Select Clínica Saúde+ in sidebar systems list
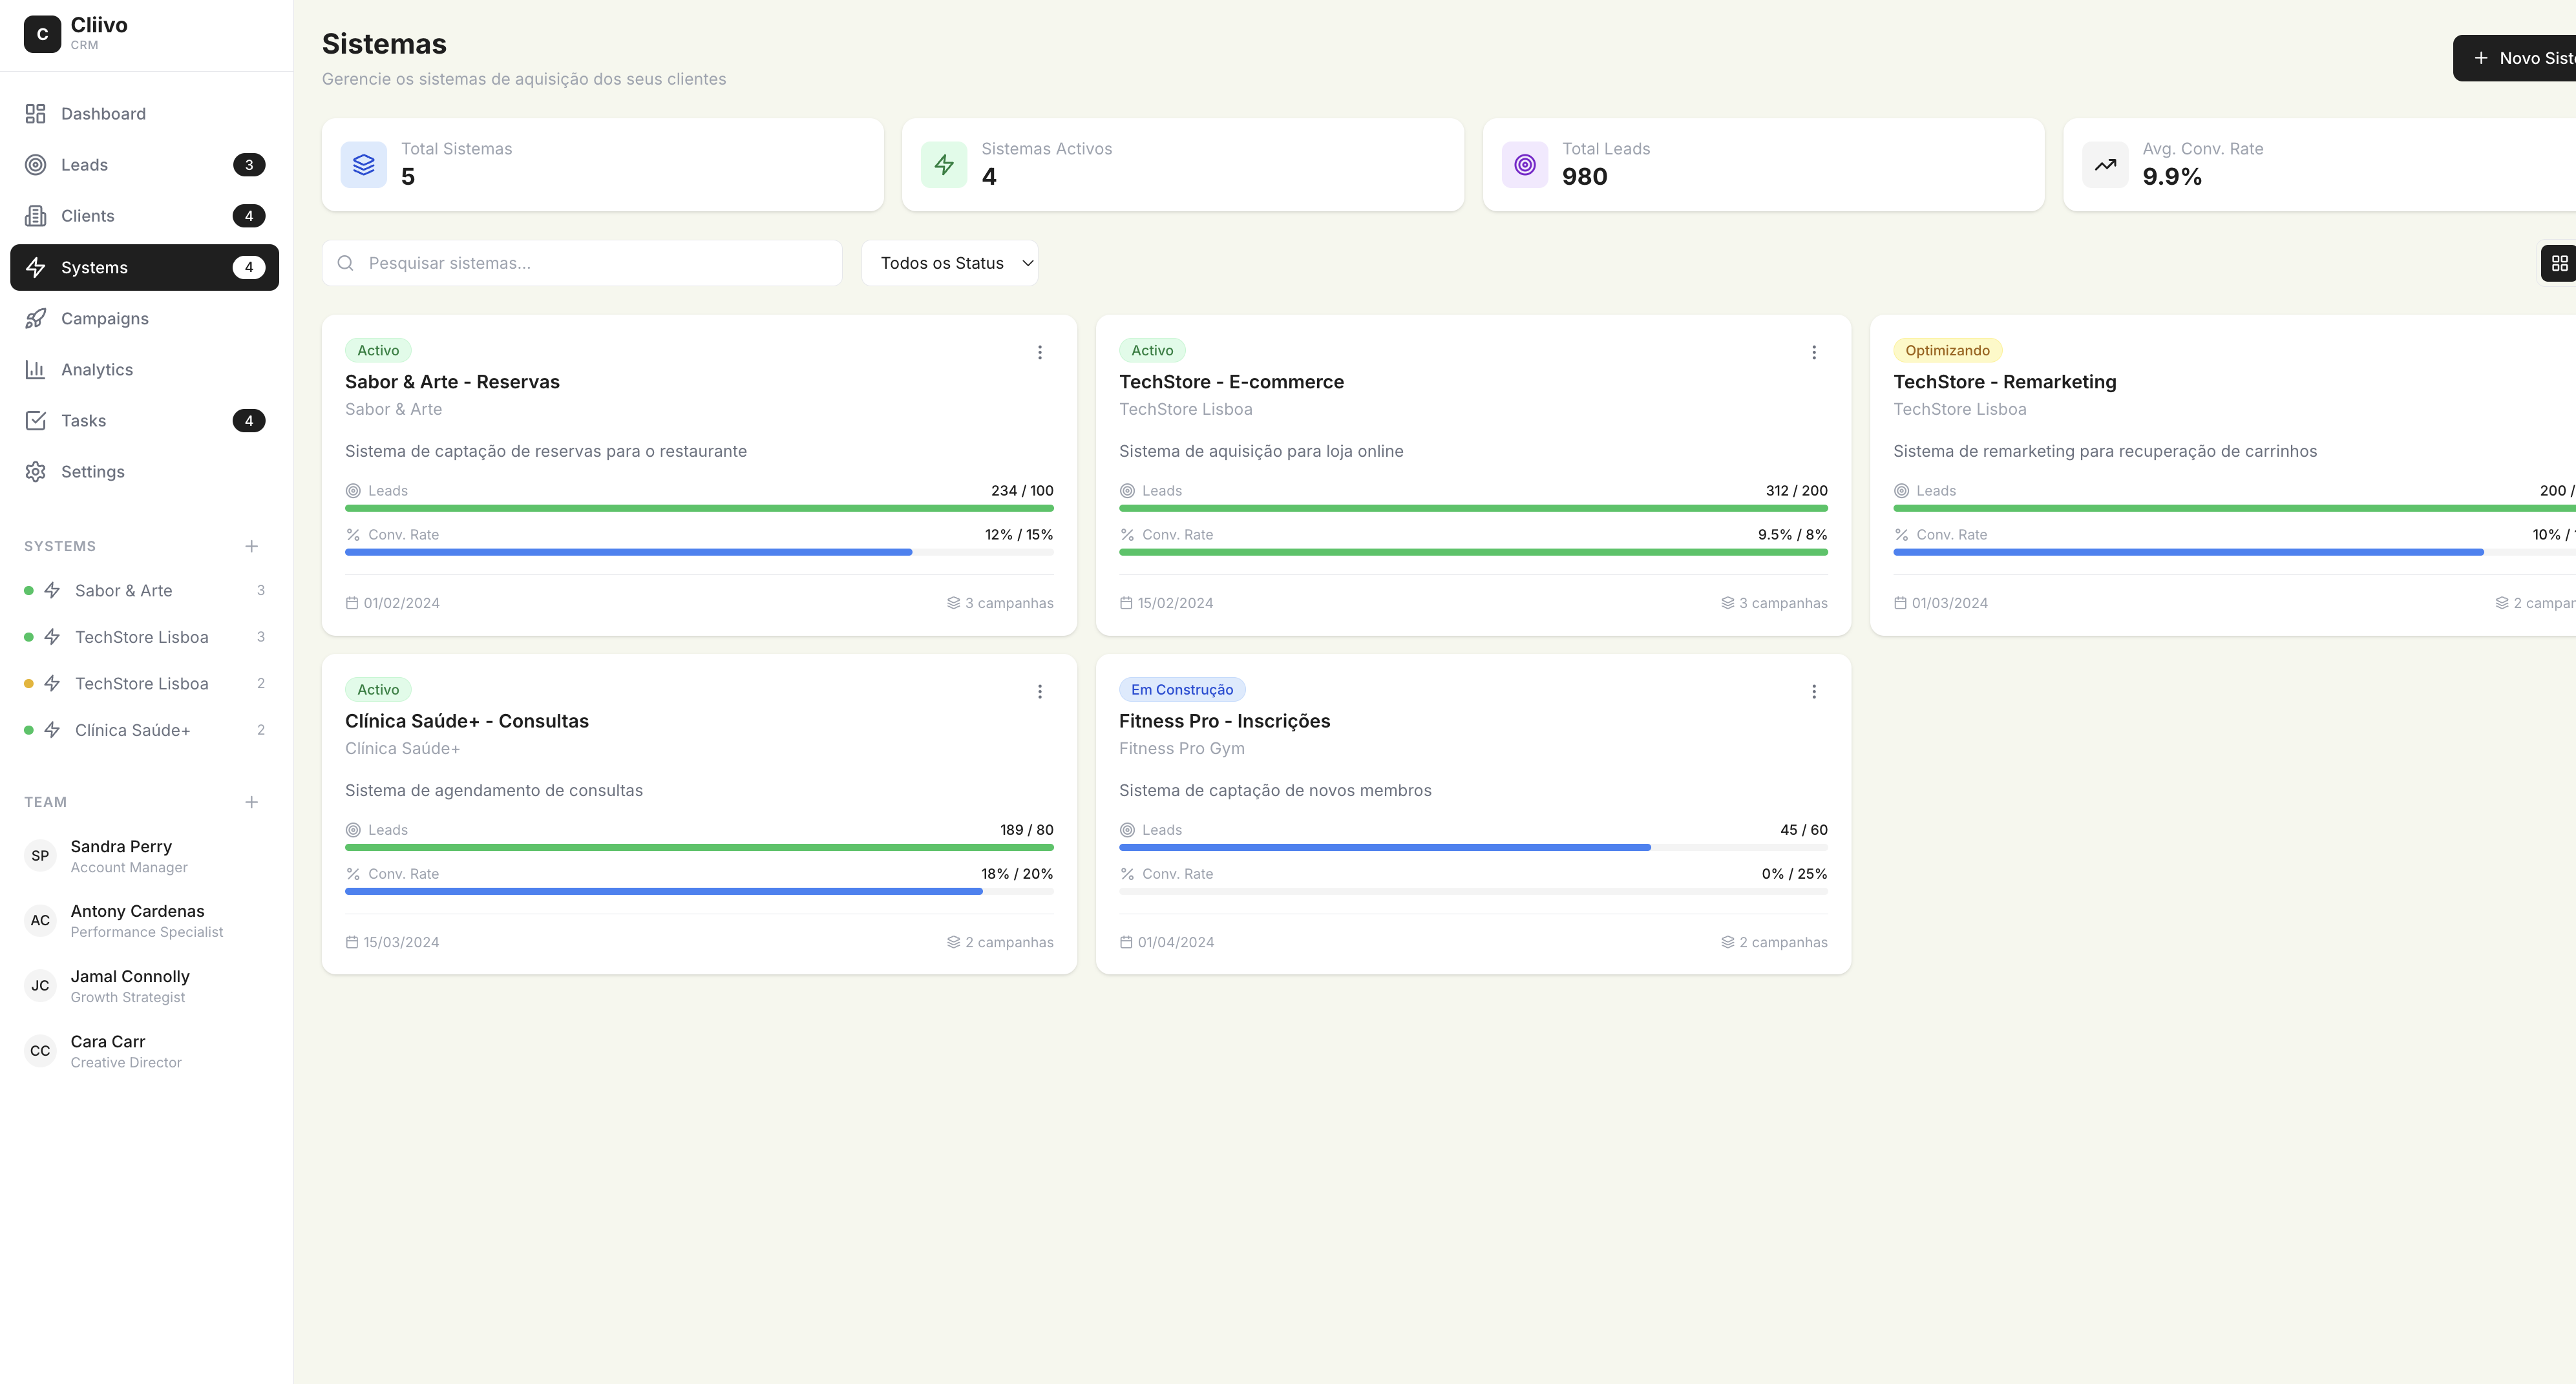This screenshot has width=2576, height=1384. (x=132, y=731)
